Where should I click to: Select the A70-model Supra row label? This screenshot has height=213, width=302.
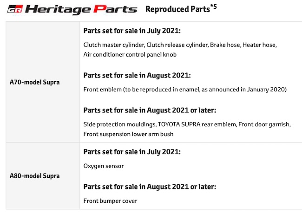(35, 82)
